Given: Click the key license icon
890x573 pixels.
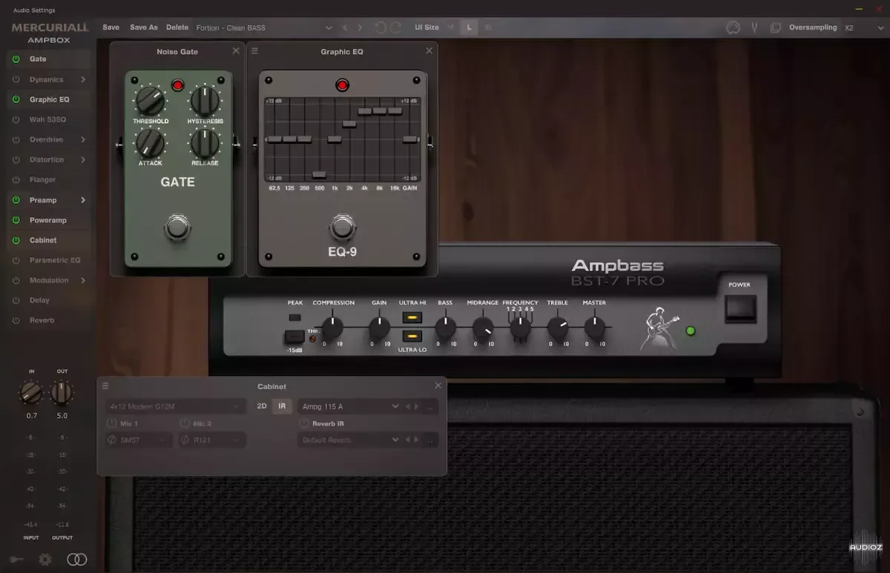Looking at the screenshot, I should tap(17, 560).
